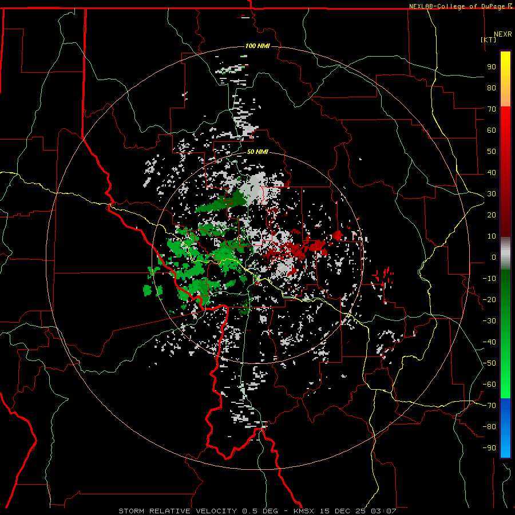Click the gray zero-velocity segment of the color bar
This screenshot has height=515, width=515.
tap(505, 253)
